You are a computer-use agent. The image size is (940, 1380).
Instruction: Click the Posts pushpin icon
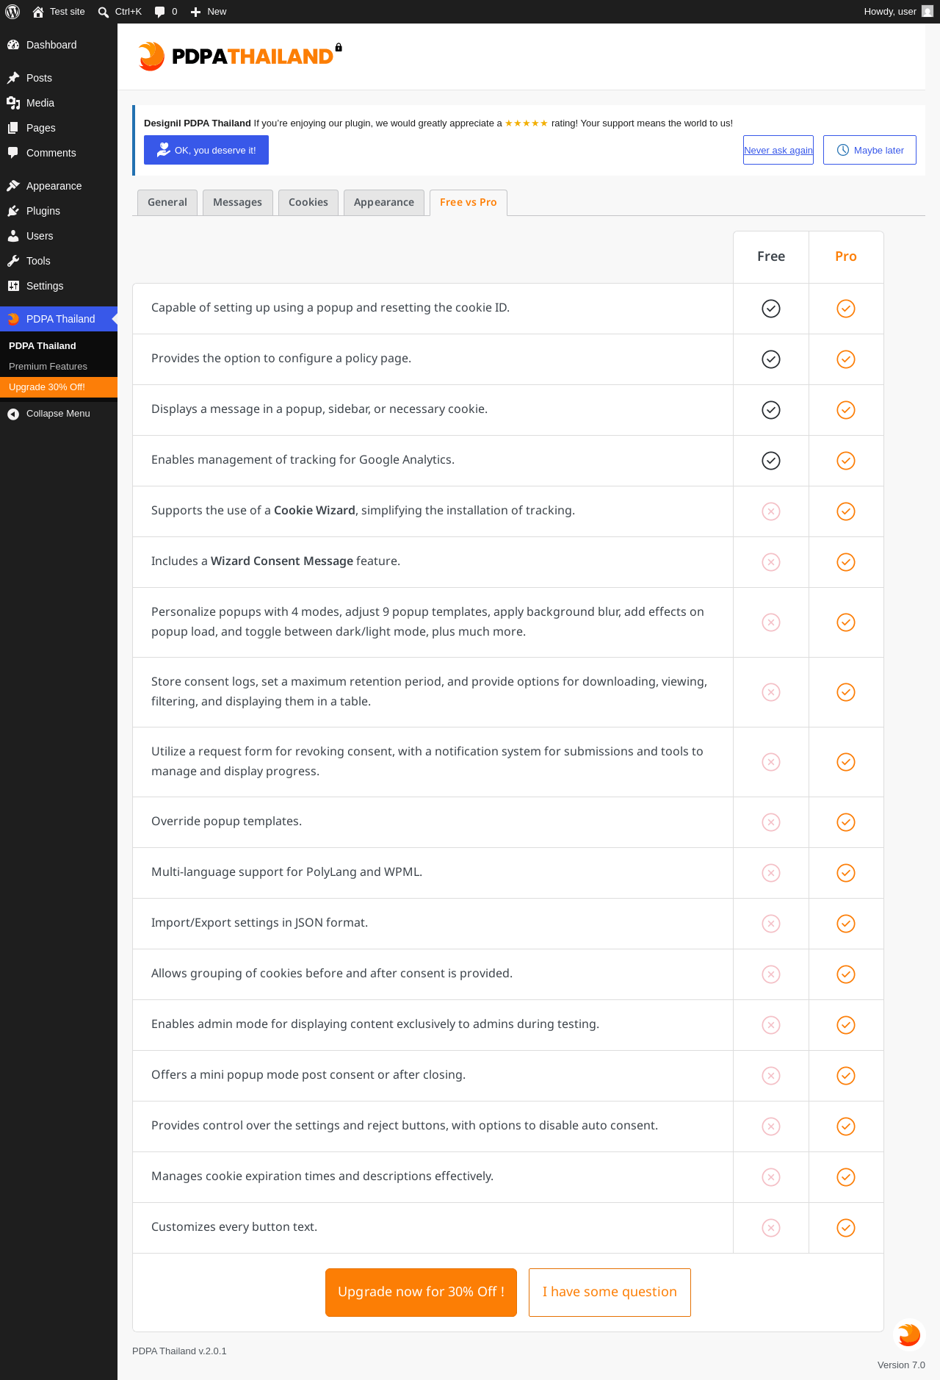13,78
